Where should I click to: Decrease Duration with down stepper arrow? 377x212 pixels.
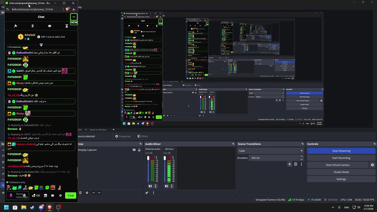[x=301, y=159]
